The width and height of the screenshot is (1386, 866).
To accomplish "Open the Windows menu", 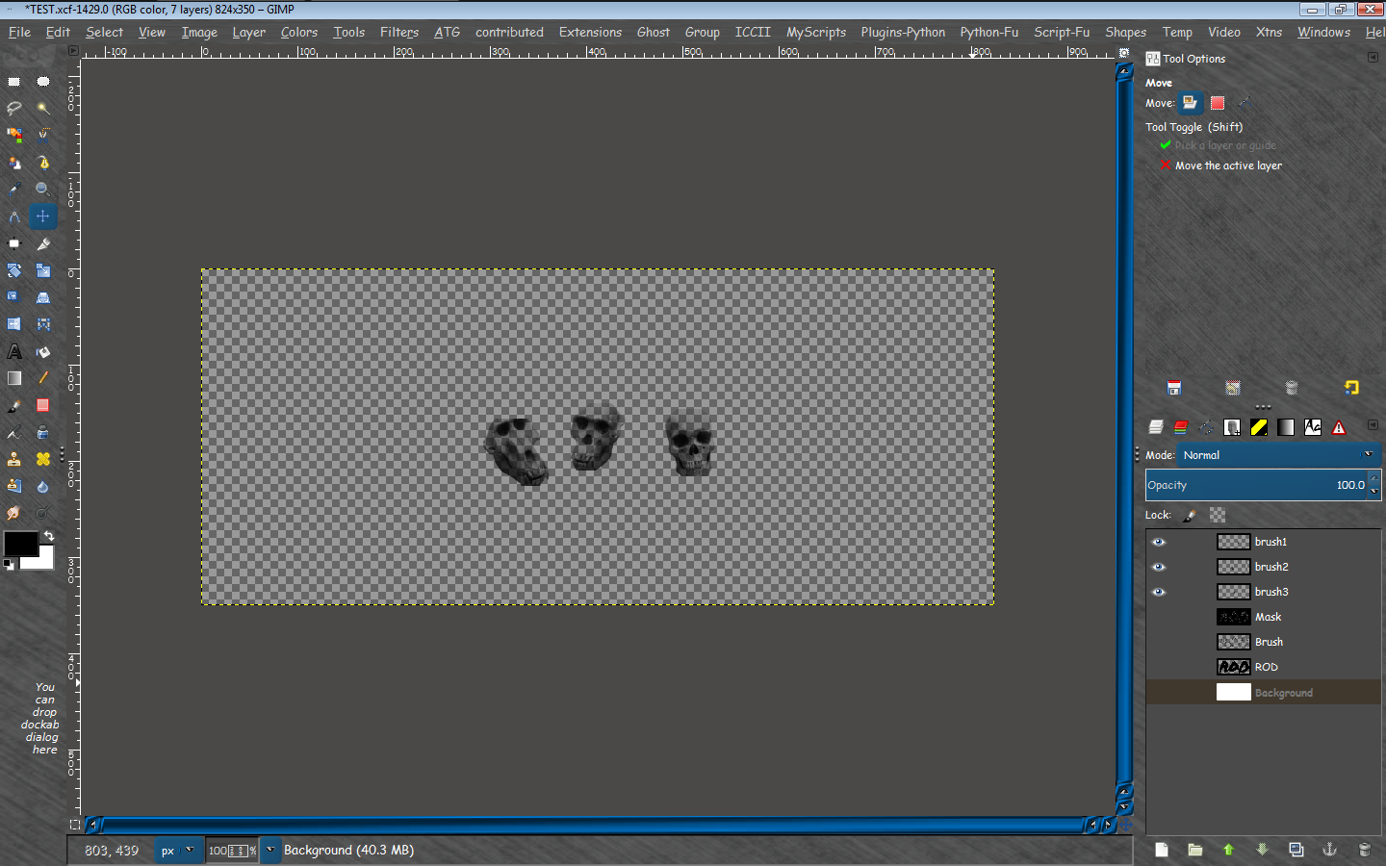I will coord(1323,32).
